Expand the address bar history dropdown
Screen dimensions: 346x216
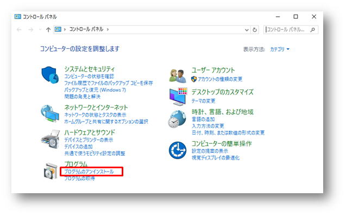tap(247, 30)
